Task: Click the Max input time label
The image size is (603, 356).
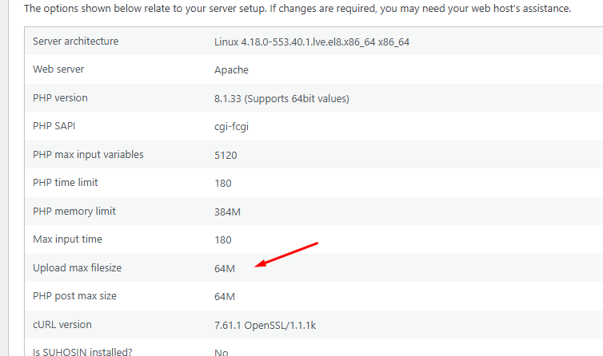Action: coord(67,239)
